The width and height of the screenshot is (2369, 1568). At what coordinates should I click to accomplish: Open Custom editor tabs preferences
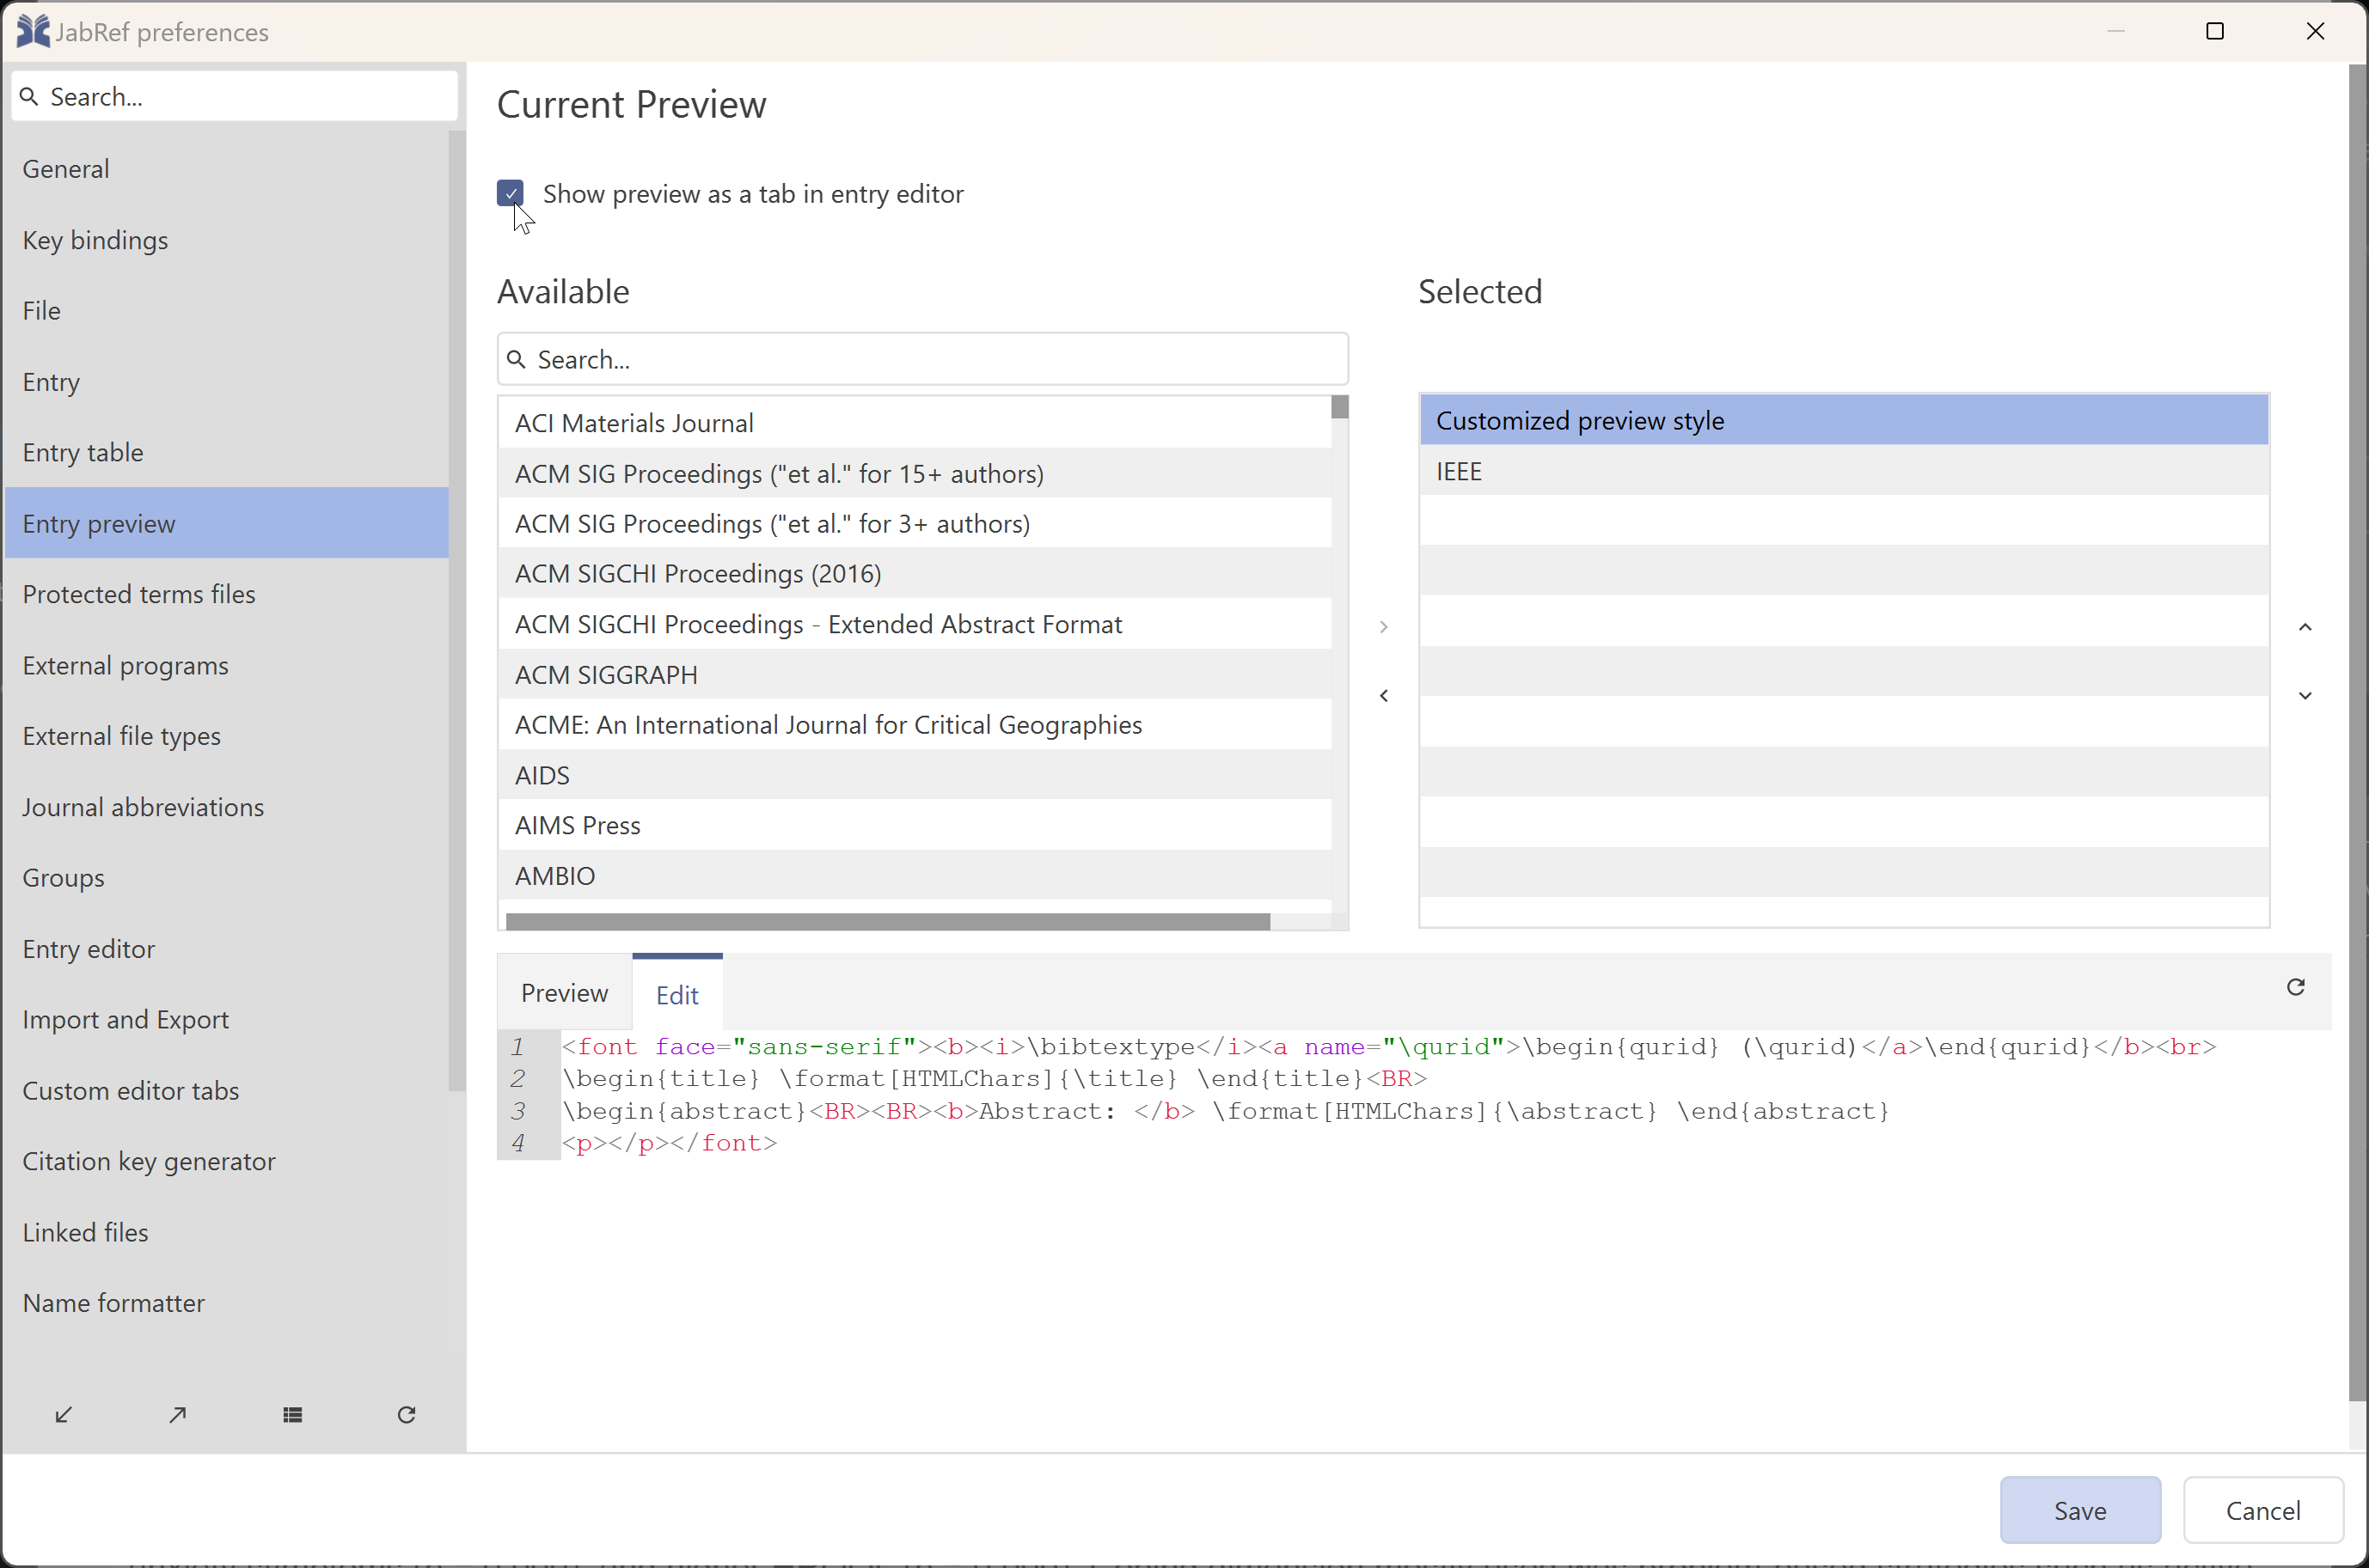coord(227,1091)
